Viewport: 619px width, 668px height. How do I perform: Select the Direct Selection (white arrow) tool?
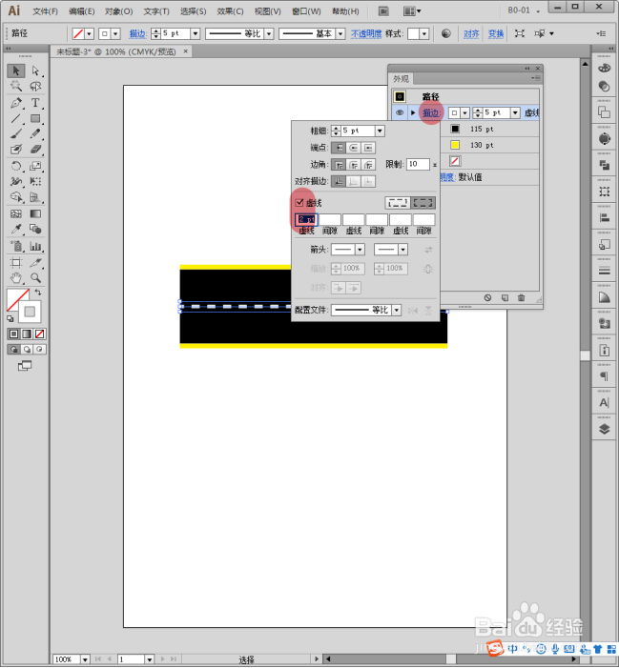coord(35,71)
